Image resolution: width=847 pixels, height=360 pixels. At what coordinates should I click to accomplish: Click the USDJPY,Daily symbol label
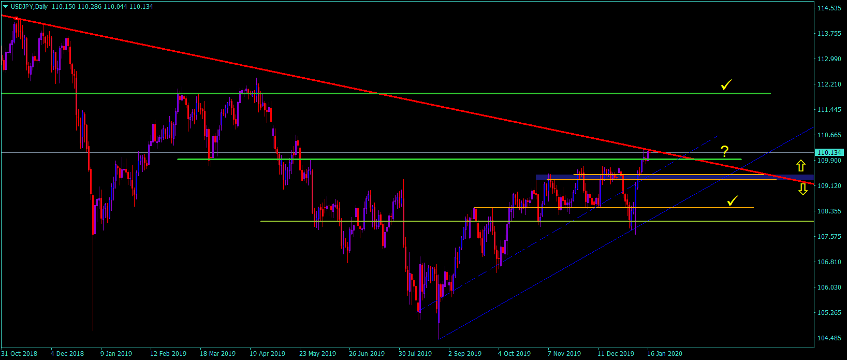click(29, 7)
